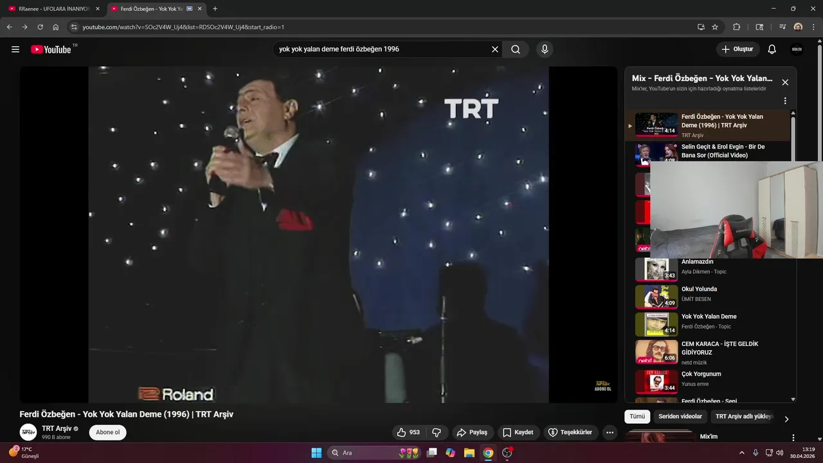This screenshot has height=463, width=823.
Task: Open a new browser tab
Action: [215, 9]
